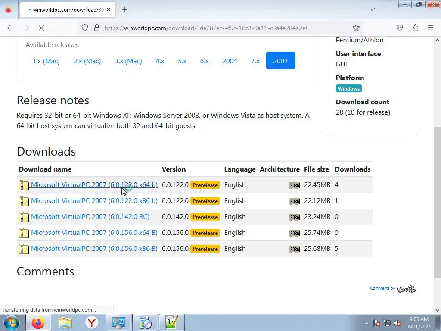This screenshot has height=331, width=441.
Task: Click the scroll down arrow of the page
Action: 437,310
